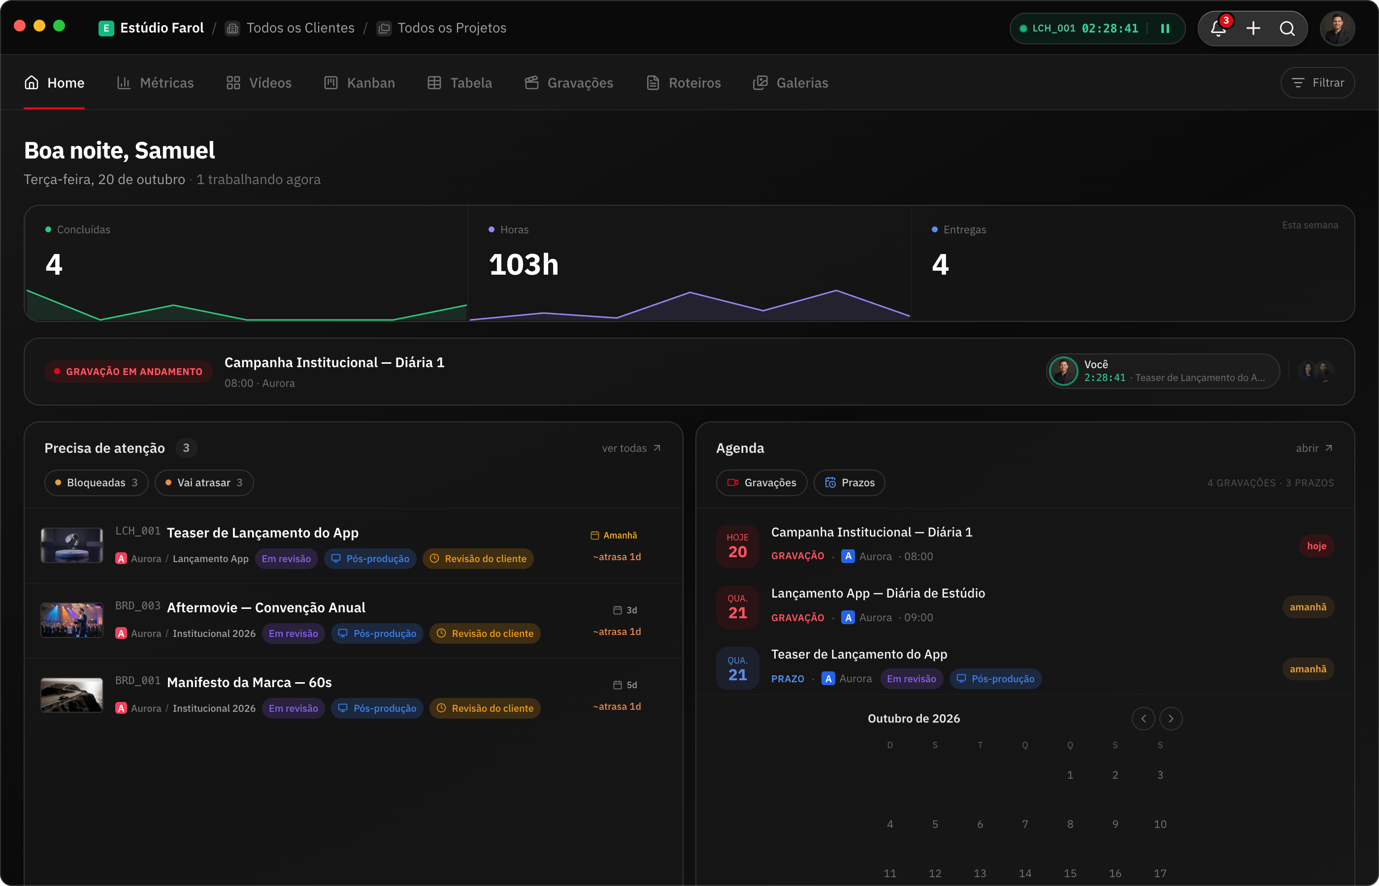The height and width of the screenshot is (886, 1379).
Task: Open the Manifesto da Marca thumbnail
Action: click(72, 695)
